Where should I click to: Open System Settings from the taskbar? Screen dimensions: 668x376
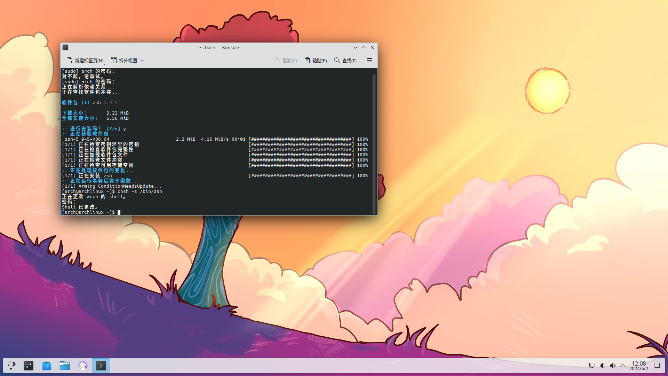pyautogui.click(x=29, y=366)
